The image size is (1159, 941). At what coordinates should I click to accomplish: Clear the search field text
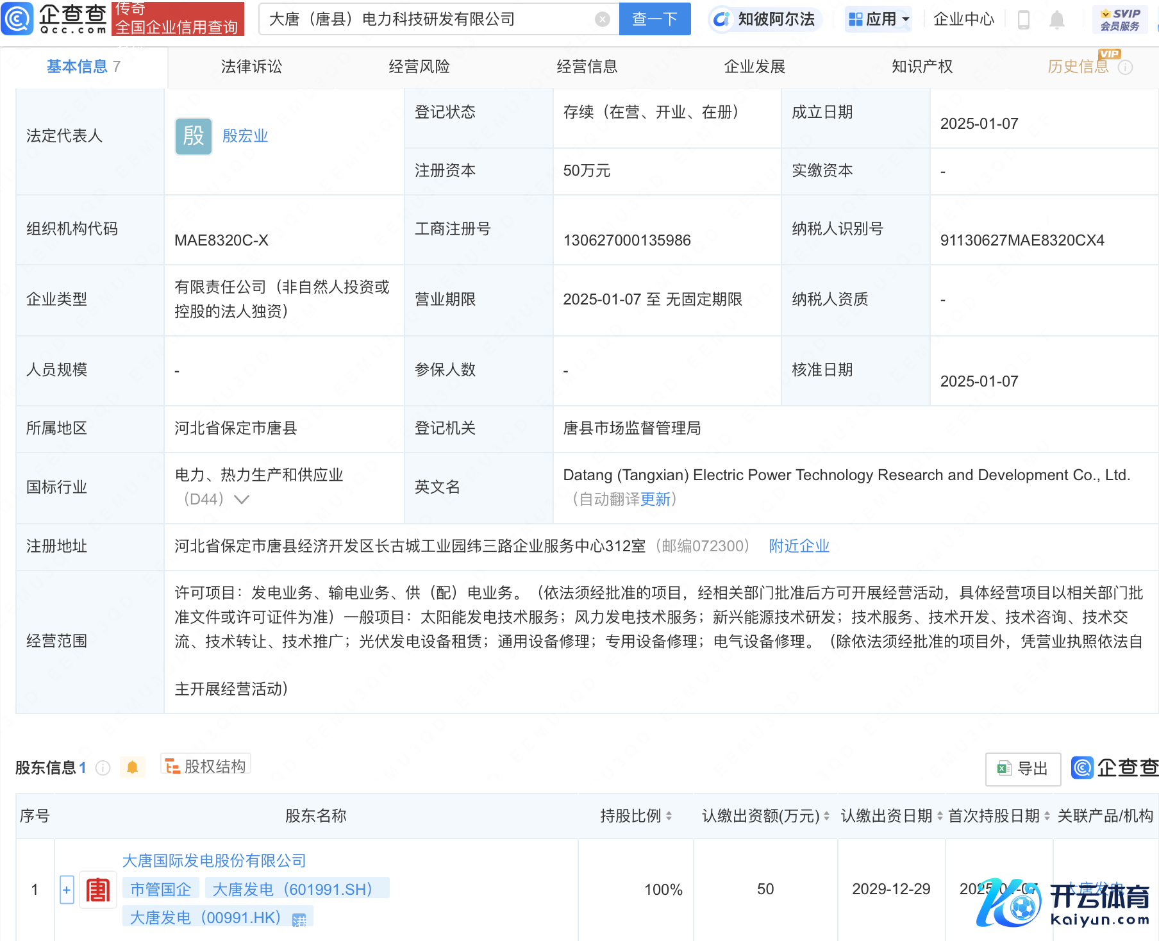pos(602,19)
